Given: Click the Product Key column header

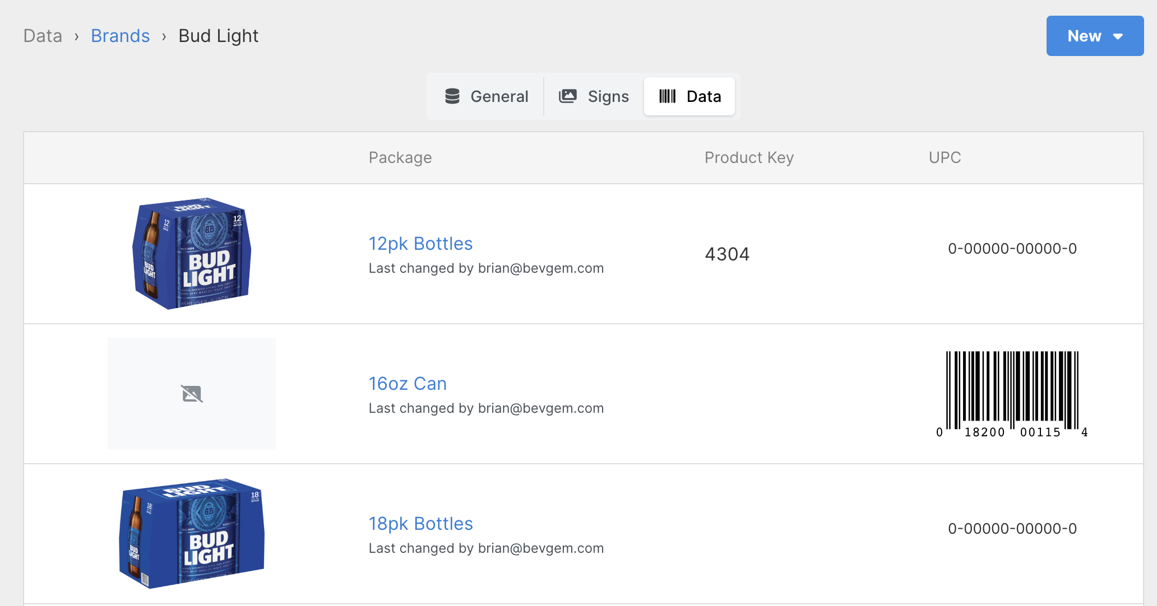Looking at the screenshot, I should coord(749,158).
